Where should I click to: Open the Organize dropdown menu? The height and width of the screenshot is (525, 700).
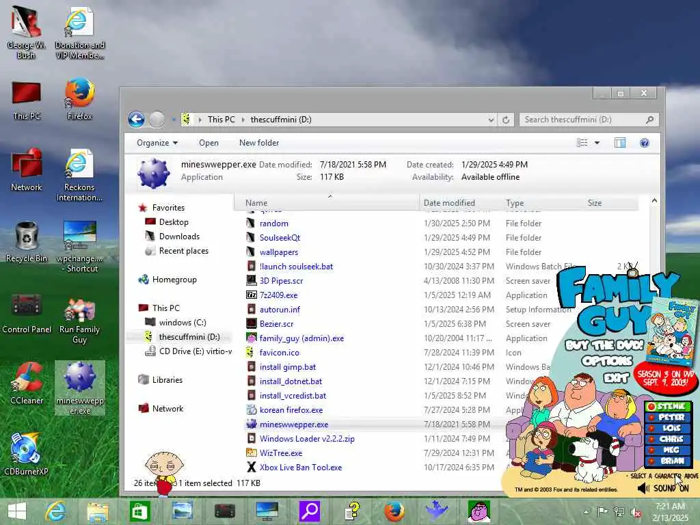(157, 143)
